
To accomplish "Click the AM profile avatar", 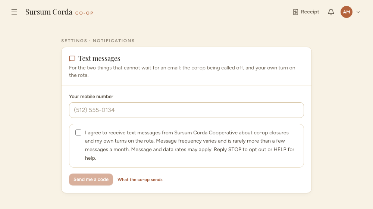I will tap(347, 12).
